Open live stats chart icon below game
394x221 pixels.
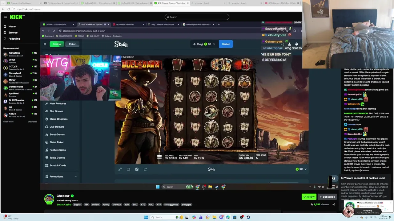(137, 169)
